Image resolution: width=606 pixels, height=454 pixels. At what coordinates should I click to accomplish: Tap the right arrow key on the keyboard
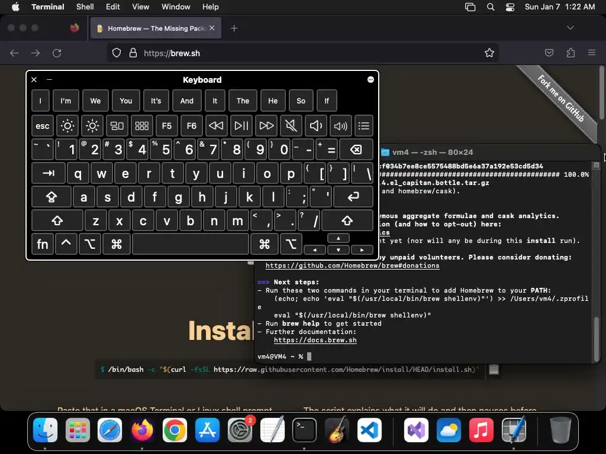click(362, 250)
